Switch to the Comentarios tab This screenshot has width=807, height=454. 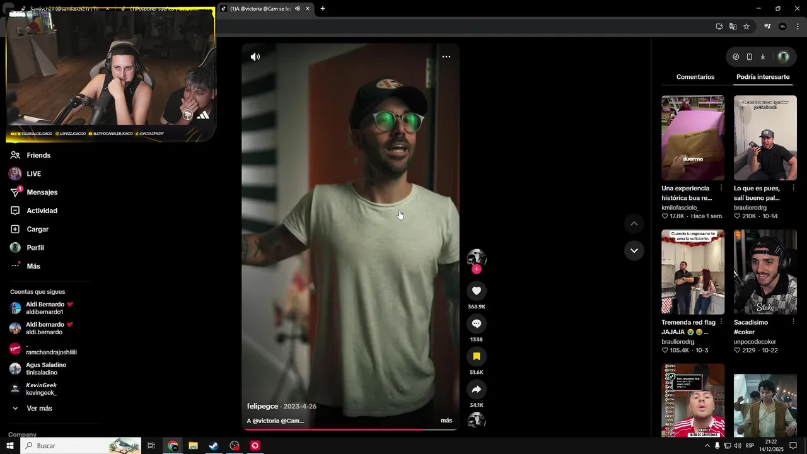point(695,77)
